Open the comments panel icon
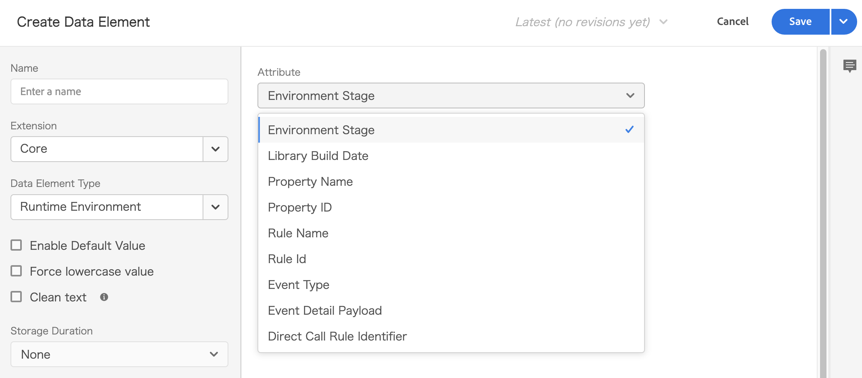 [x=849, y=66]
